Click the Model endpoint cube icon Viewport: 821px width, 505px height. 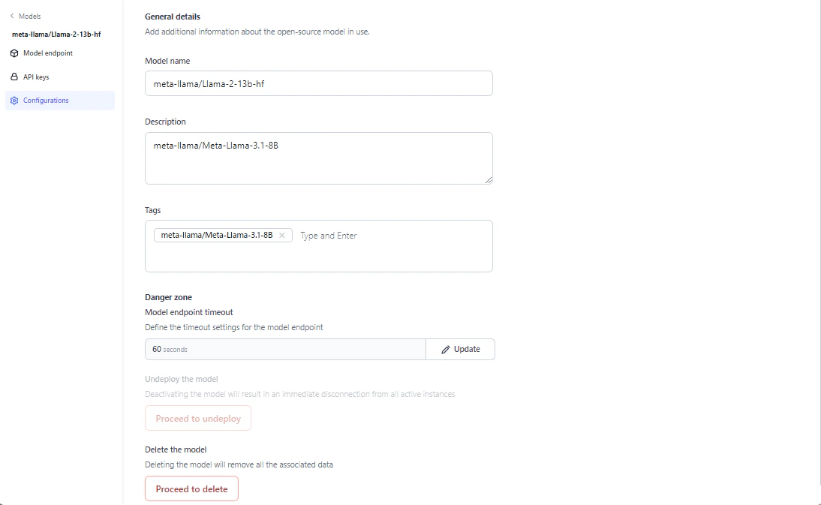point(13,53)
